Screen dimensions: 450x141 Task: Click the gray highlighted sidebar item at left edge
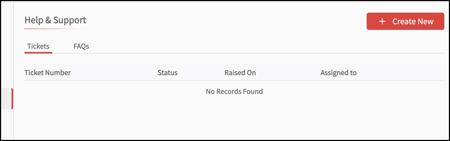point(6,99)
